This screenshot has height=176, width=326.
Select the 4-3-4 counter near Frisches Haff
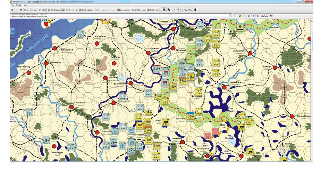(80, 34)
